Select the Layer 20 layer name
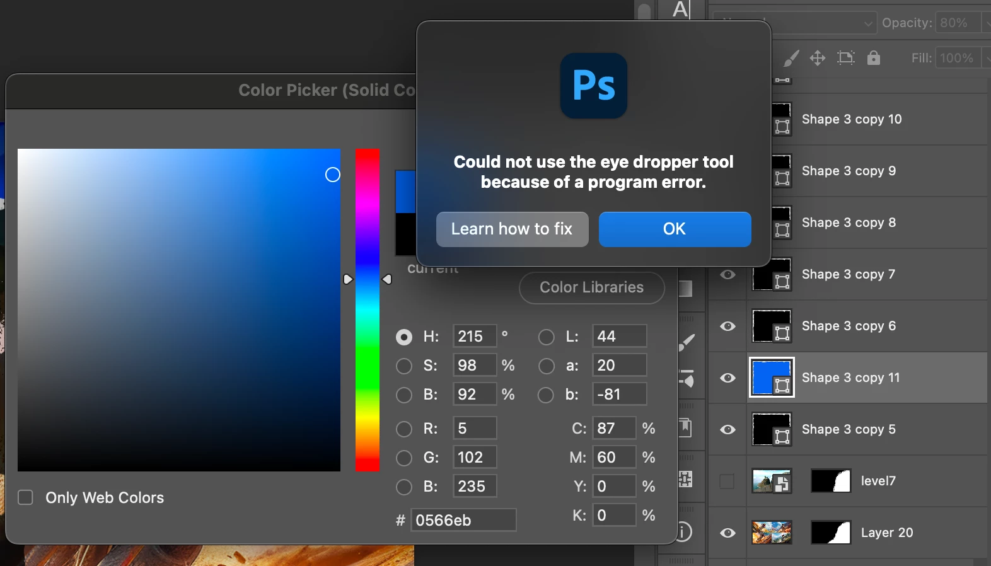This screenshot has height=566, width=991. pos(887,533)
